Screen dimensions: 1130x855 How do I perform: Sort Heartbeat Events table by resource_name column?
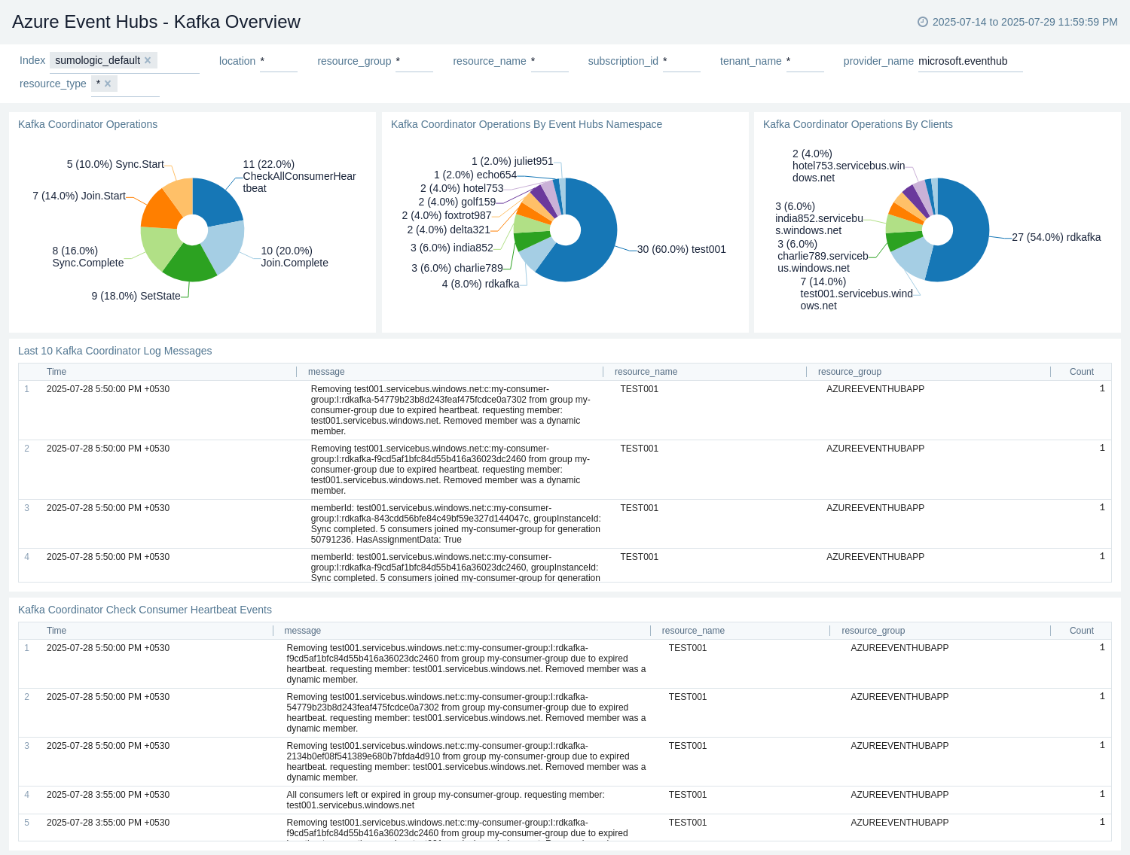click(693, 631)
